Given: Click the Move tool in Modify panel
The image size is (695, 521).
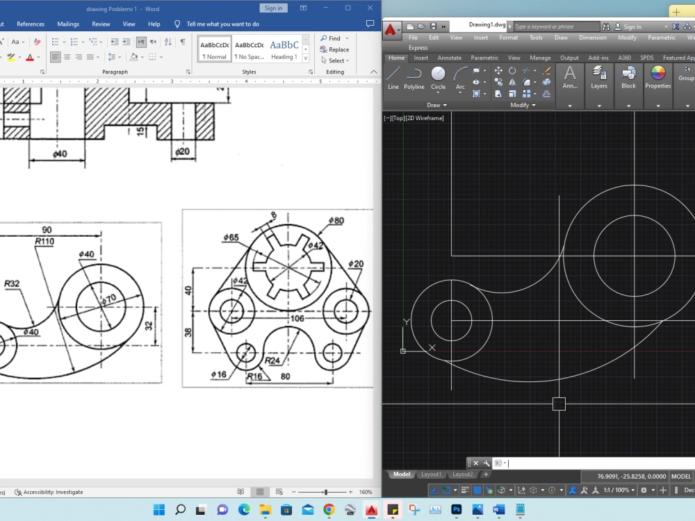Looking at the screenshot, I should point(498,70).
